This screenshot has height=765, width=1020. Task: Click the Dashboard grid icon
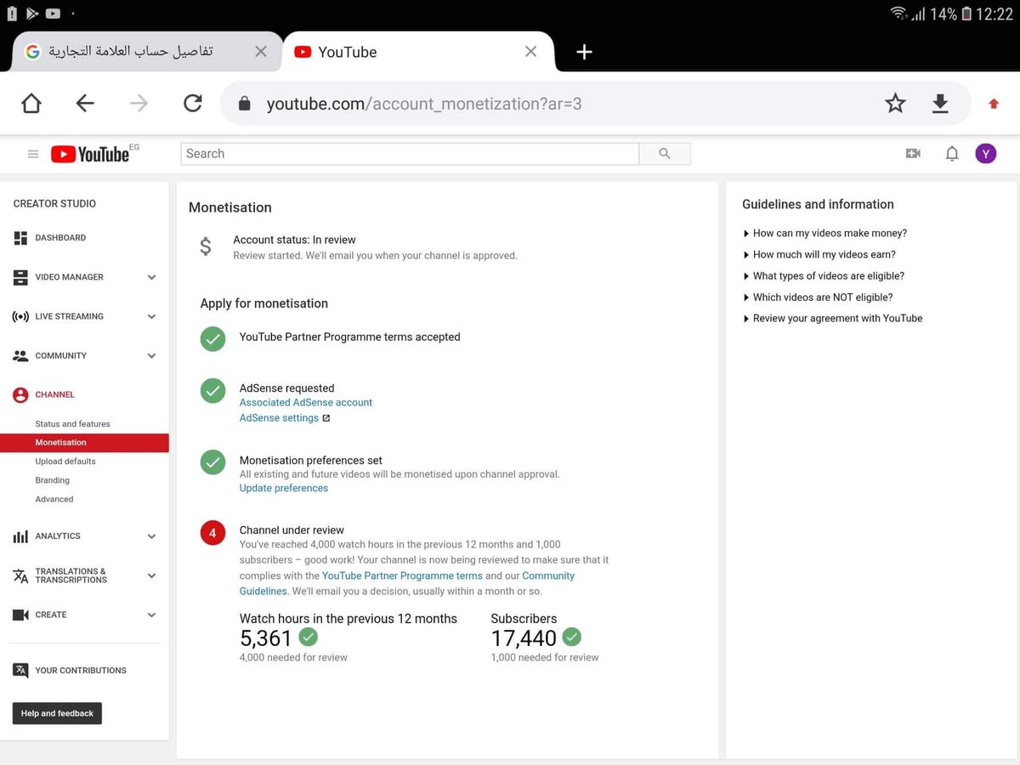point(20,238)
